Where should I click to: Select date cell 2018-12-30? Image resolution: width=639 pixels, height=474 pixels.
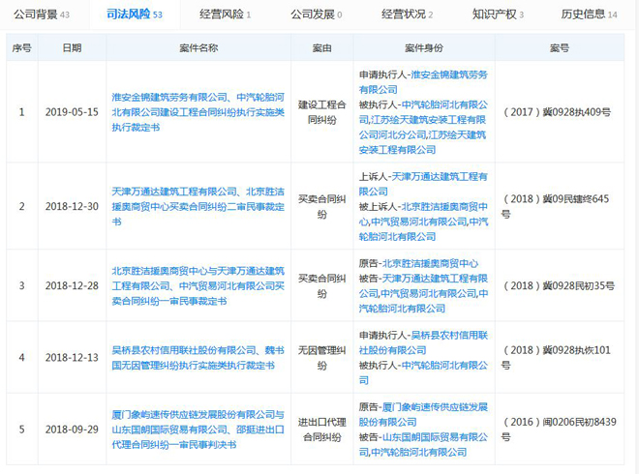[x=73, y=206]
